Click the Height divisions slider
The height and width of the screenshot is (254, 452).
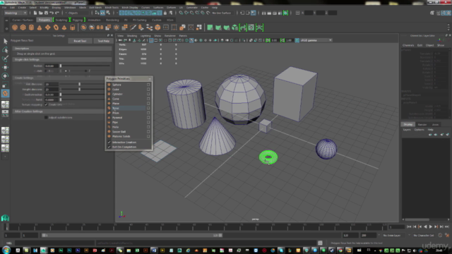click(x=80, y=90)
